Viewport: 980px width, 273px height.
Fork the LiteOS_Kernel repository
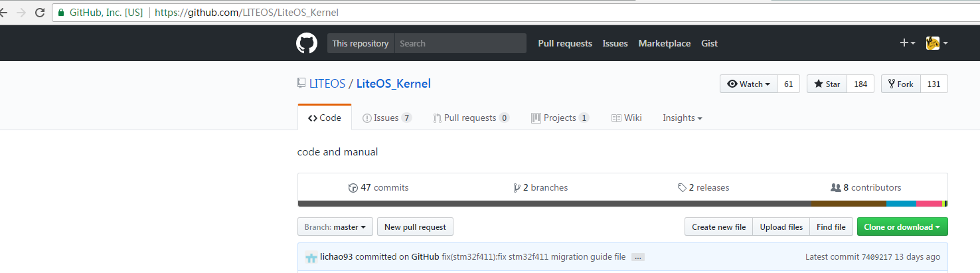(x=900, y=84)
